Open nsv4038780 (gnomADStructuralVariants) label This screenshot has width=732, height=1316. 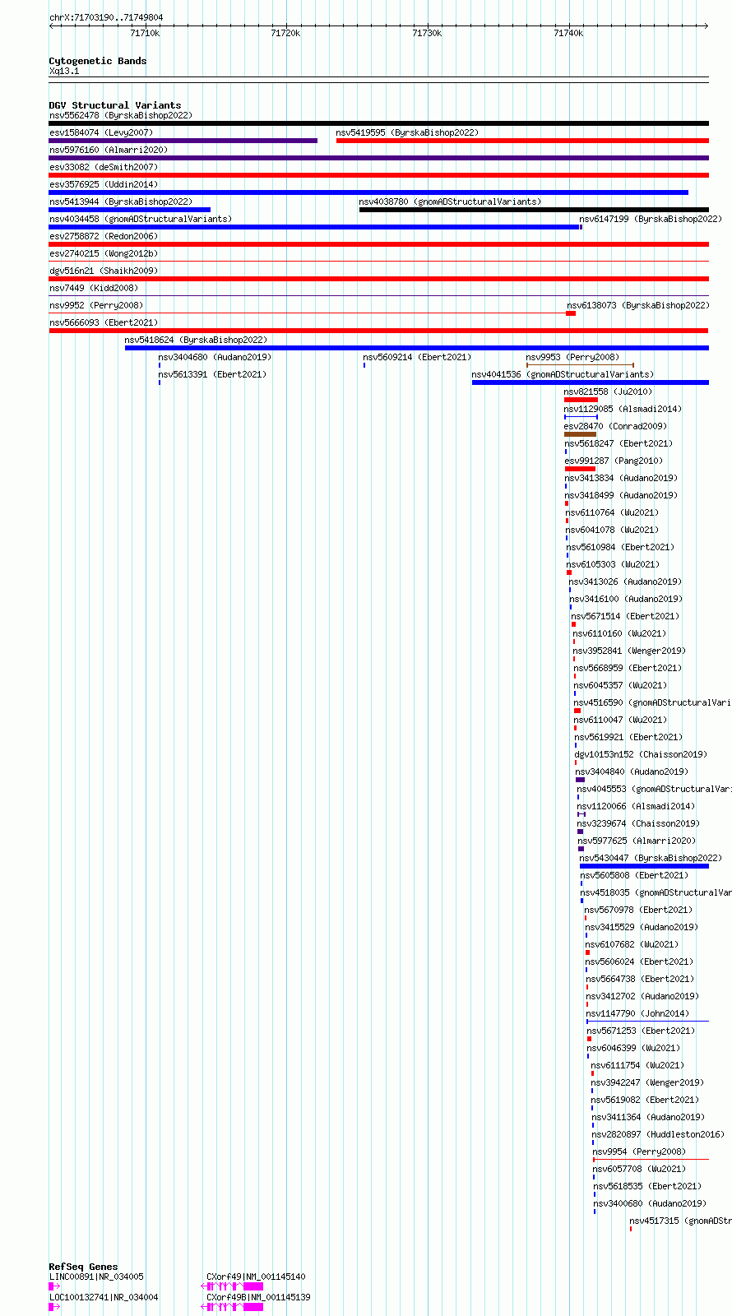point(450,202)
